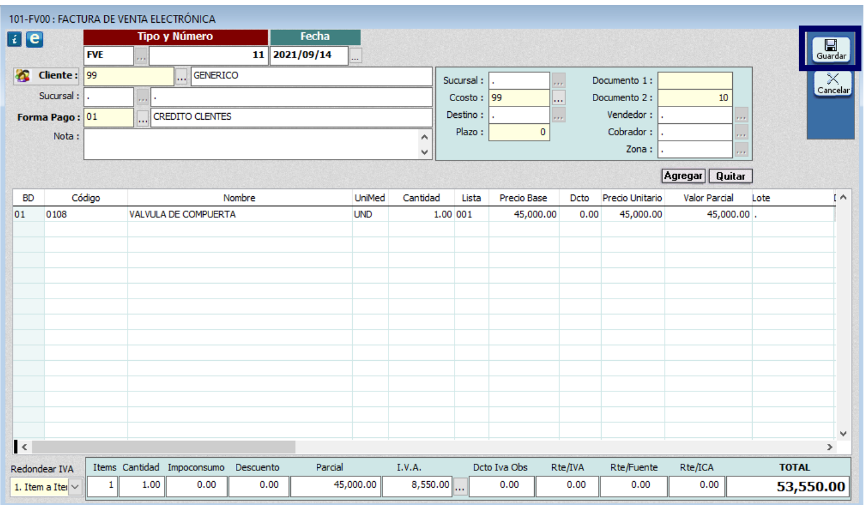
Task: Click the Guardar save icon
Action: (830, 48)
